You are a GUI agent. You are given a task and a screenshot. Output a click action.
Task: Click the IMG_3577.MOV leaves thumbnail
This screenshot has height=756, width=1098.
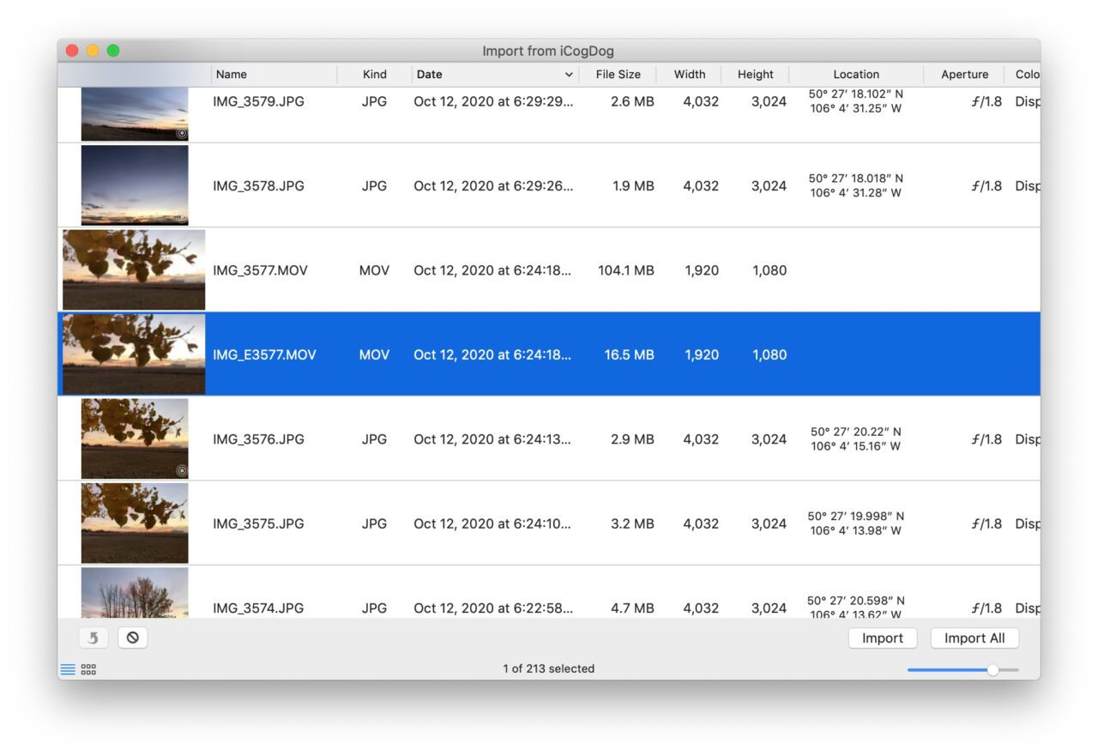[134, 269]
